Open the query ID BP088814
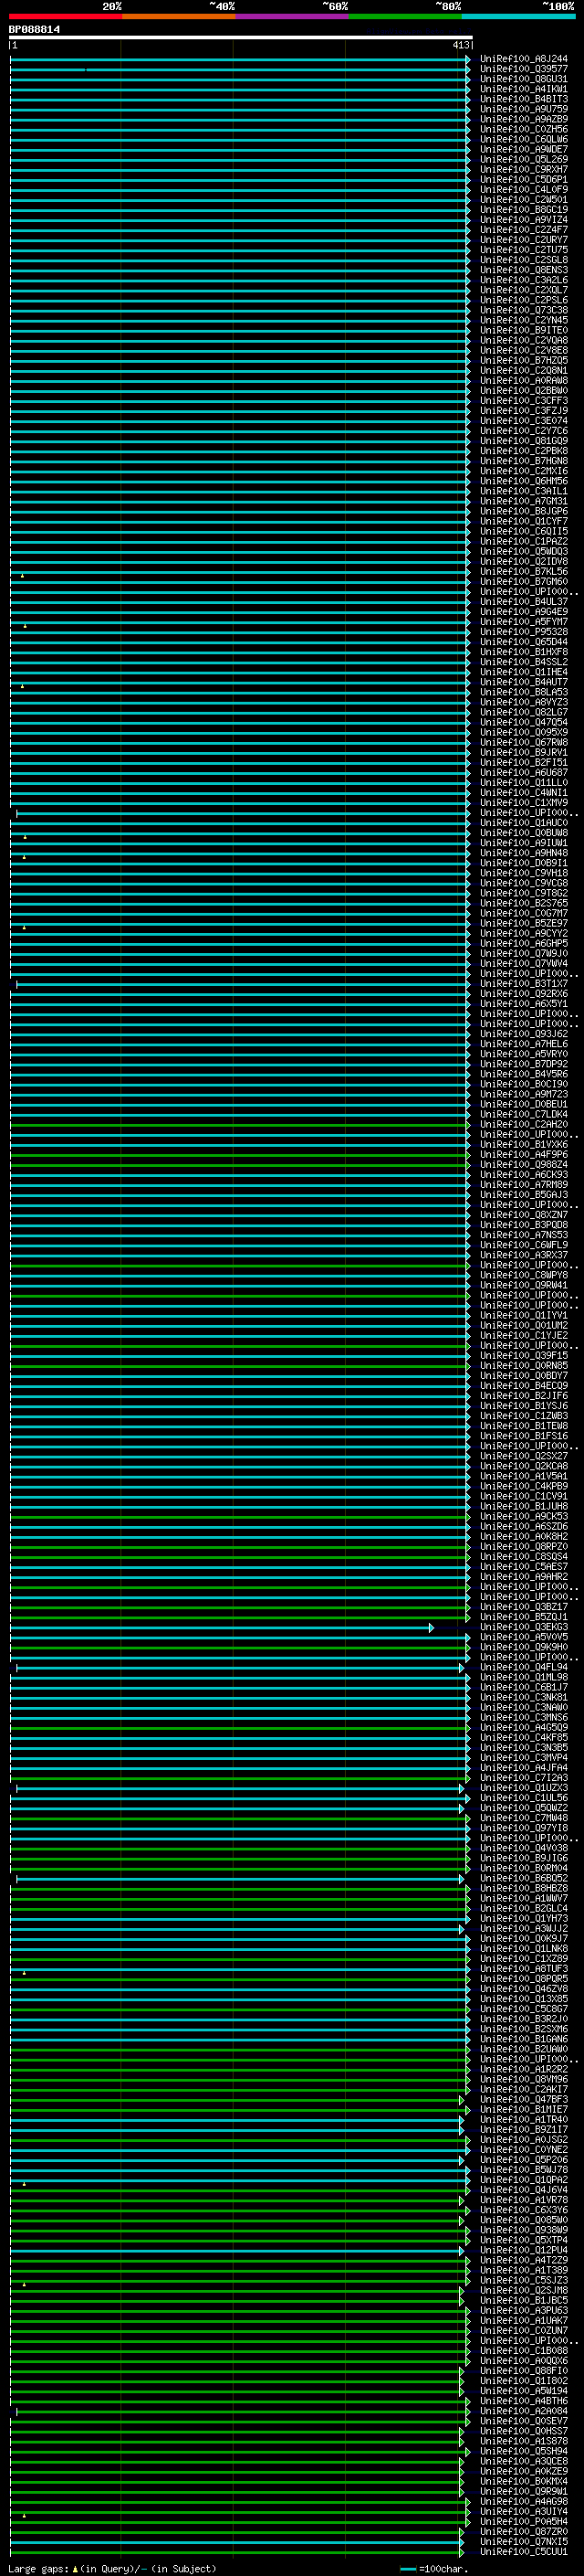 click(34, 30)
